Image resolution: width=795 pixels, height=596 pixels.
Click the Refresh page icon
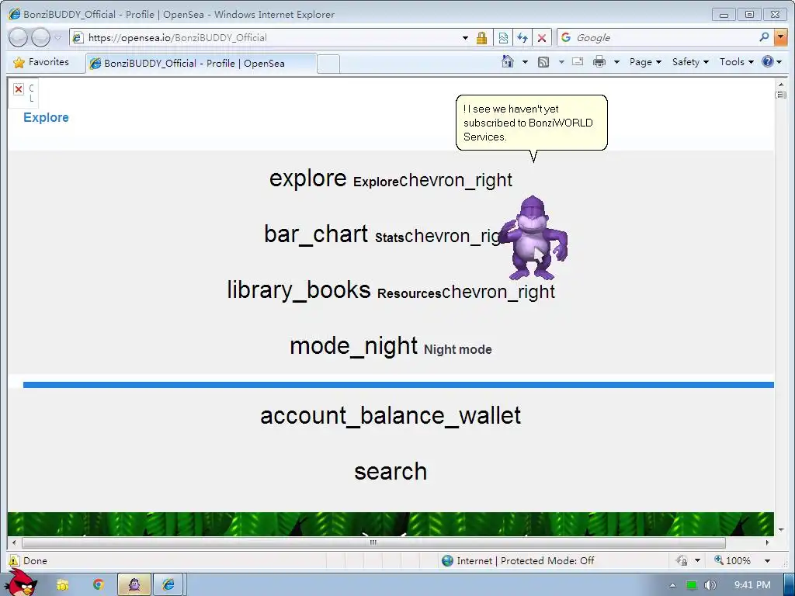522,38
